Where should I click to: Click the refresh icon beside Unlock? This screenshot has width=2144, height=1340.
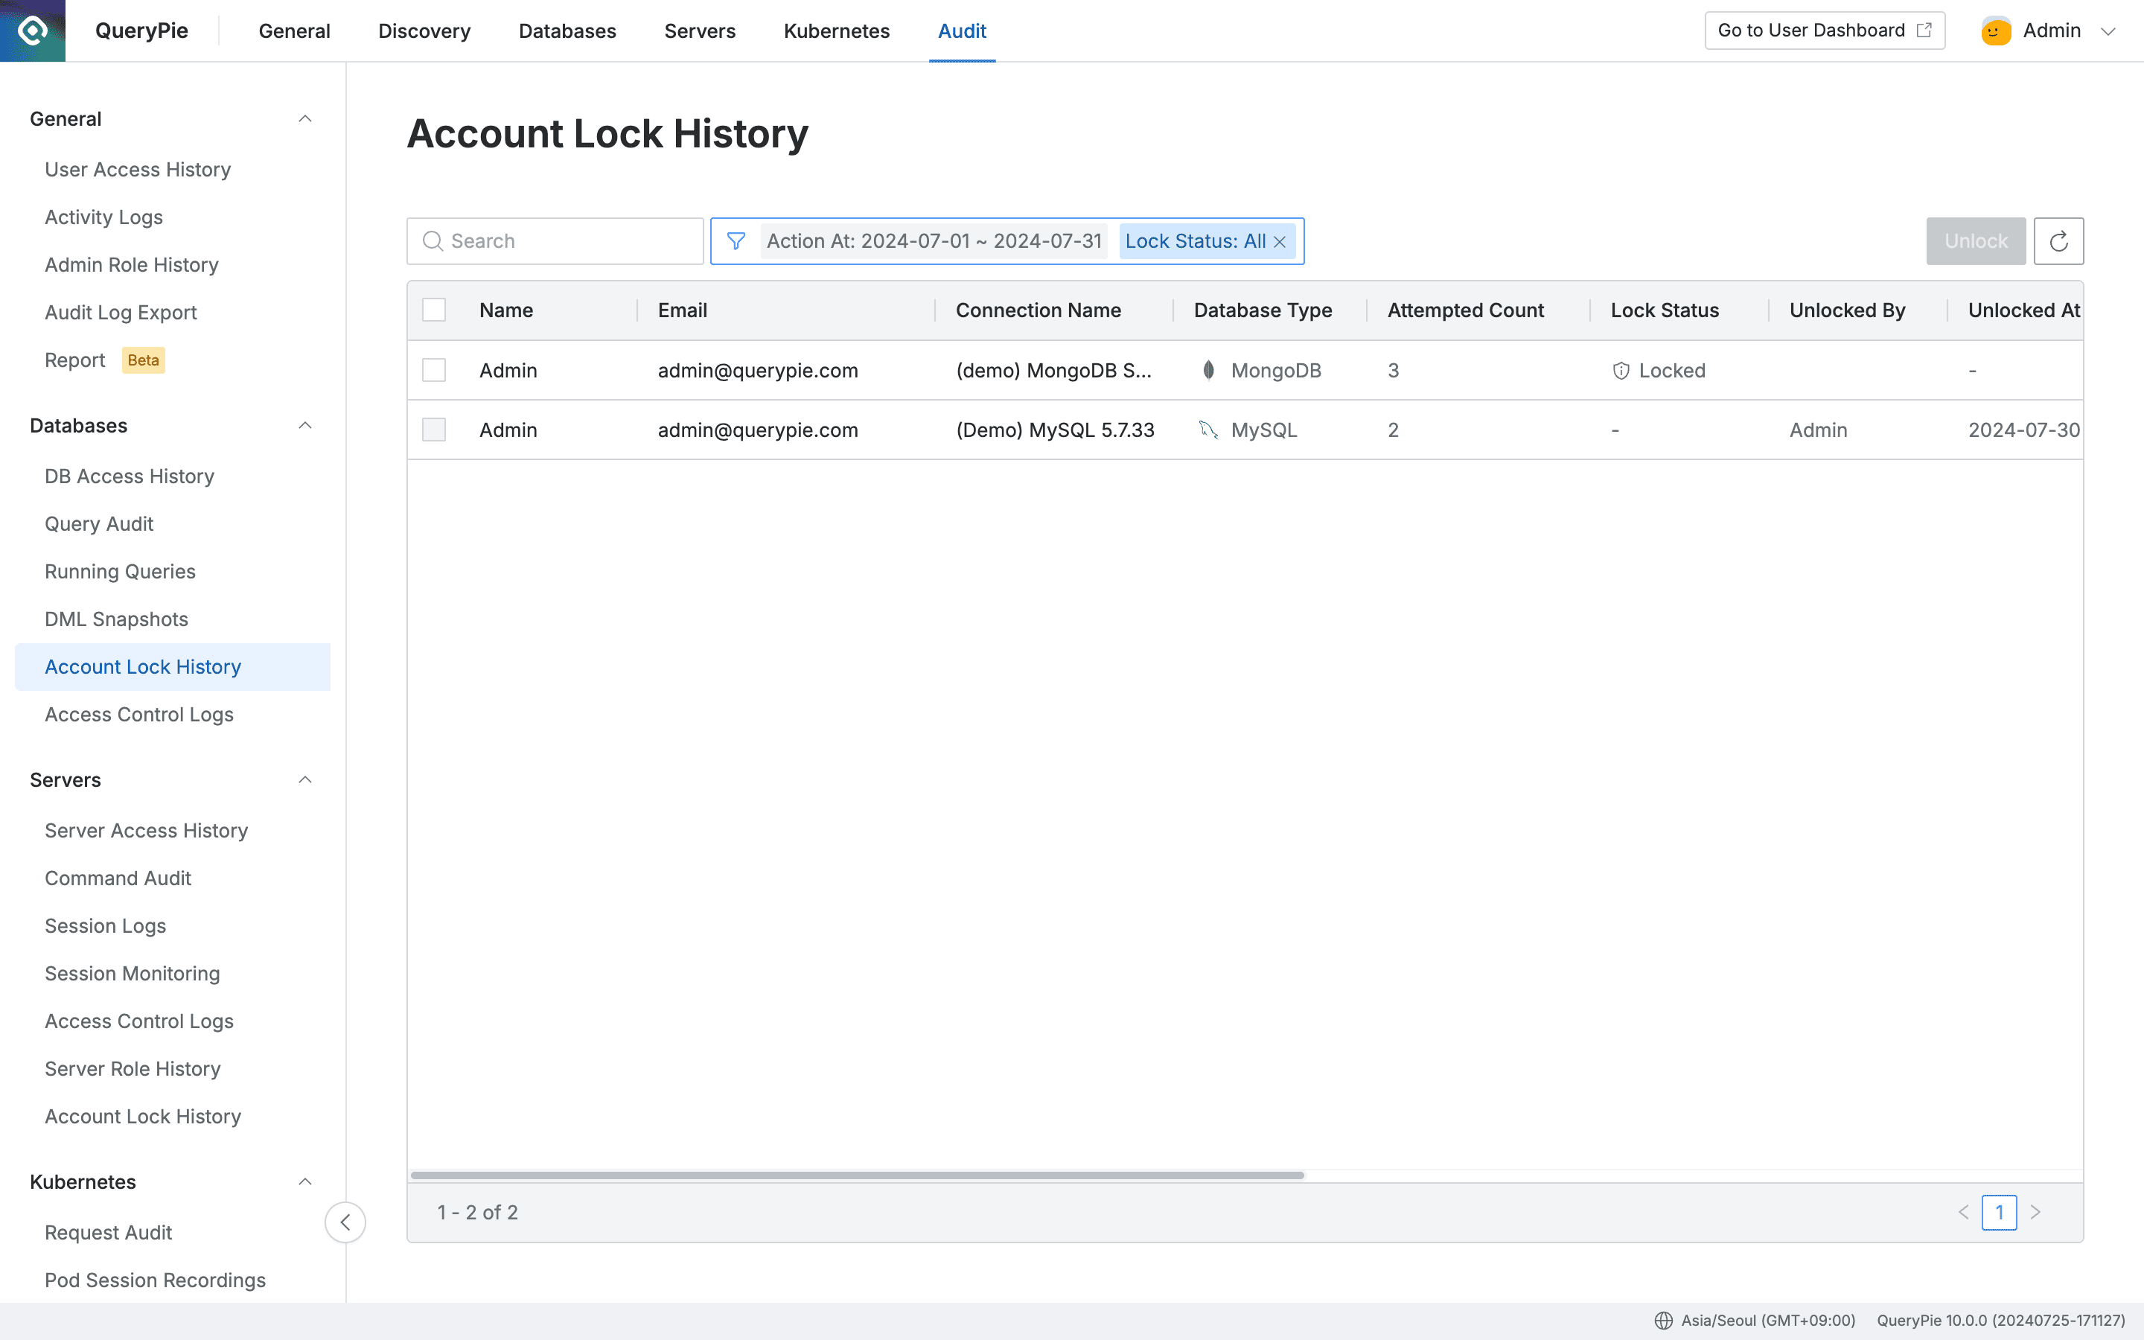(x=2059, y=240)
